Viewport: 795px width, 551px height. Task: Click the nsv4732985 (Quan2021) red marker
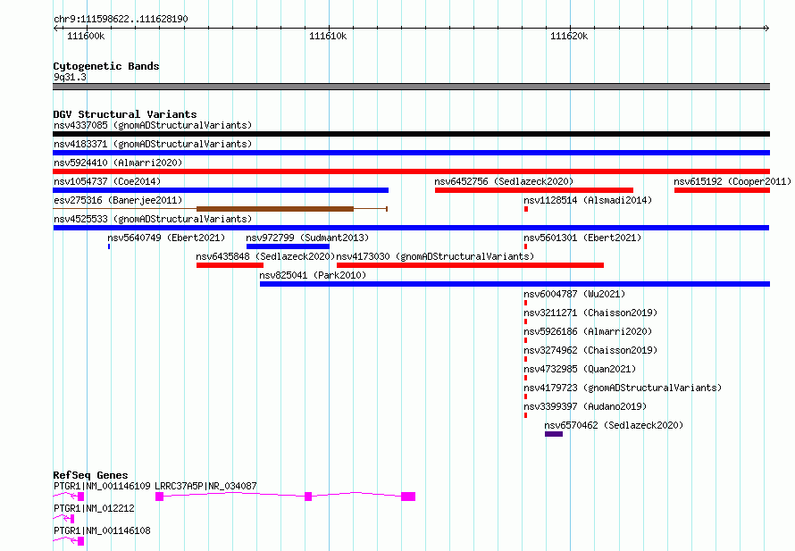[x=526, y=378]
